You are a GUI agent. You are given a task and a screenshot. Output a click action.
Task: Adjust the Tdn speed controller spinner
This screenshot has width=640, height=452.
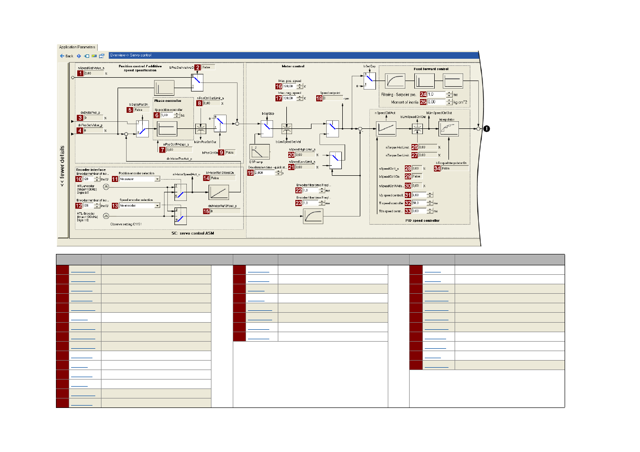(430, 211)
